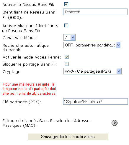Click the red shared-key length warning text
129x145 pixels.
coord(29,89)
